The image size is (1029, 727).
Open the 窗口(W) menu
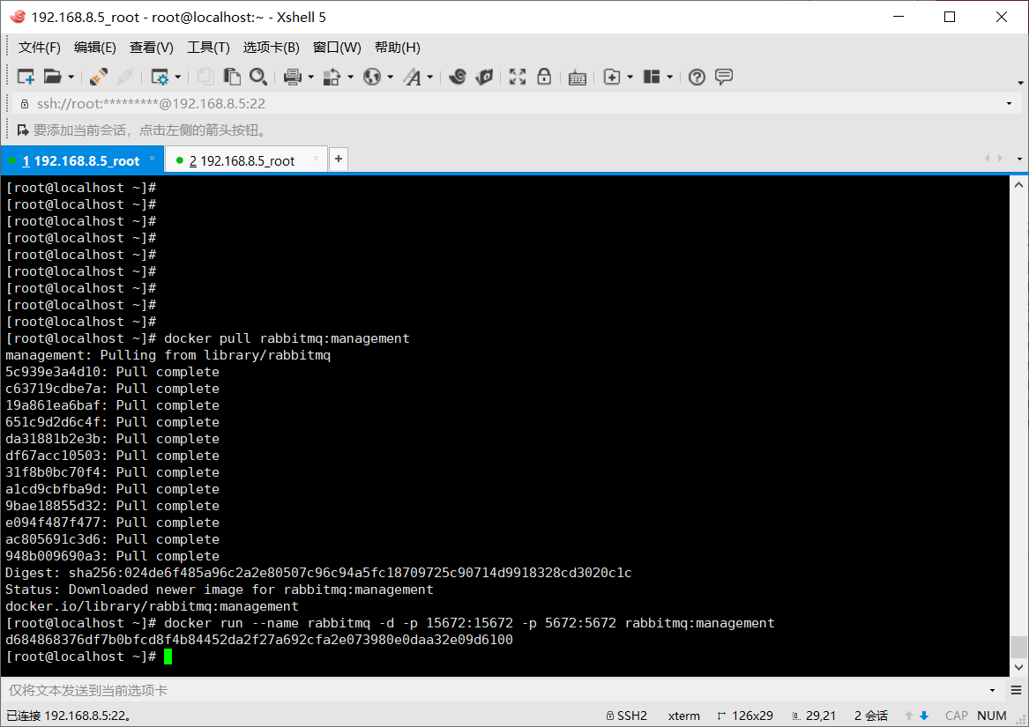(337, 48)
